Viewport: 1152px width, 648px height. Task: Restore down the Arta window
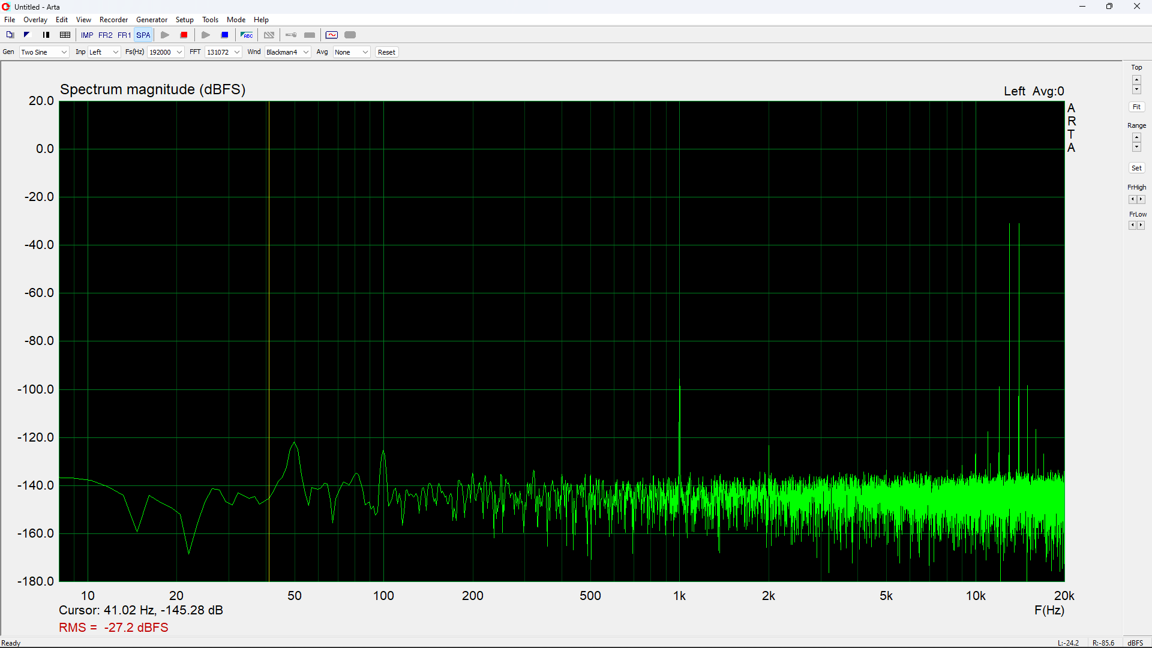(1109, 7)
